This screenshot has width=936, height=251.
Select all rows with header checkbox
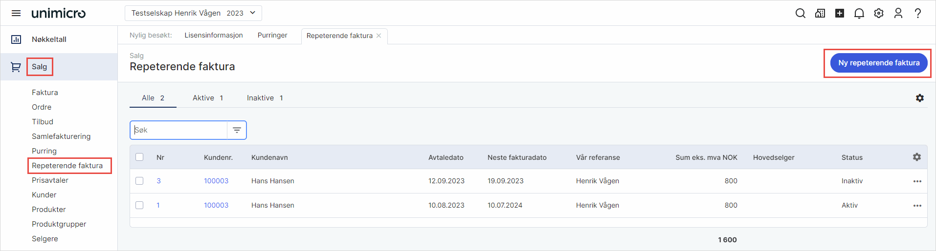139,157
